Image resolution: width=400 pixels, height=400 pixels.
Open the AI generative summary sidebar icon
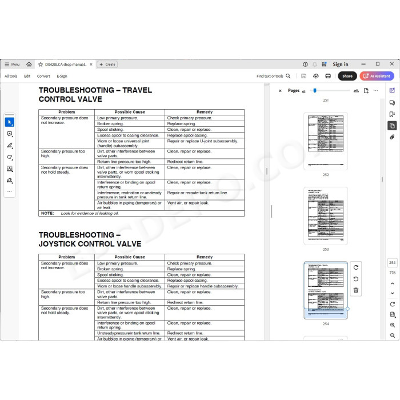[x=392, y=90]
